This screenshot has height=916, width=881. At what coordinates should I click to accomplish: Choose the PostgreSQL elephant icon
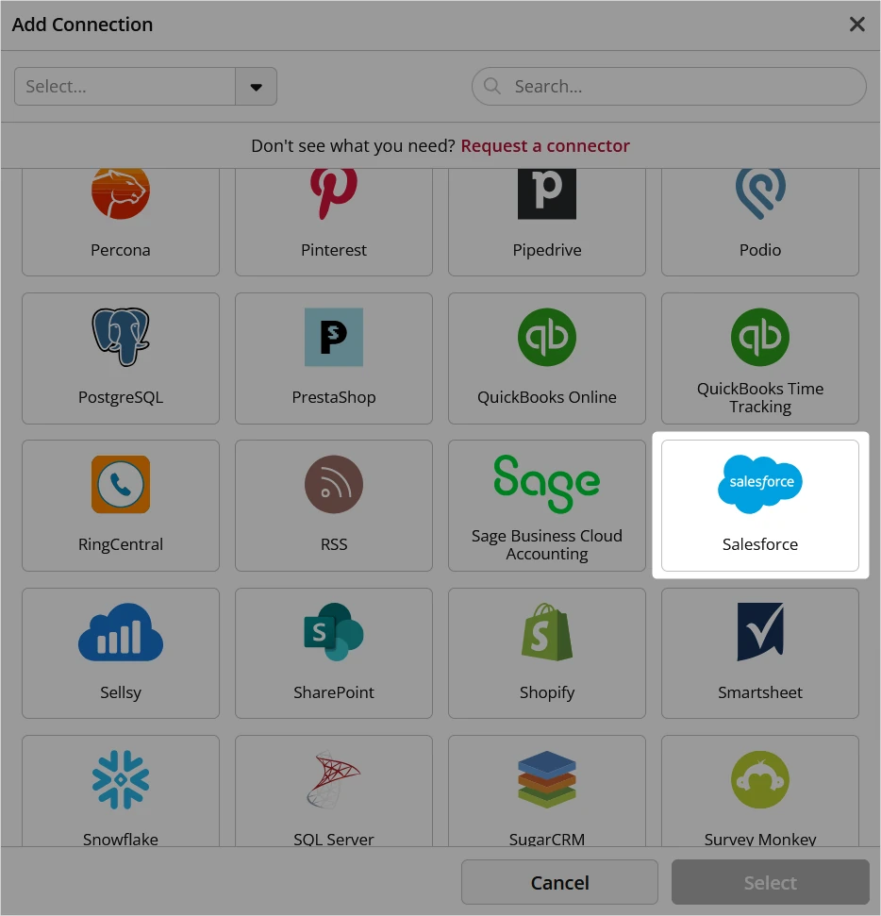point(121,337)
